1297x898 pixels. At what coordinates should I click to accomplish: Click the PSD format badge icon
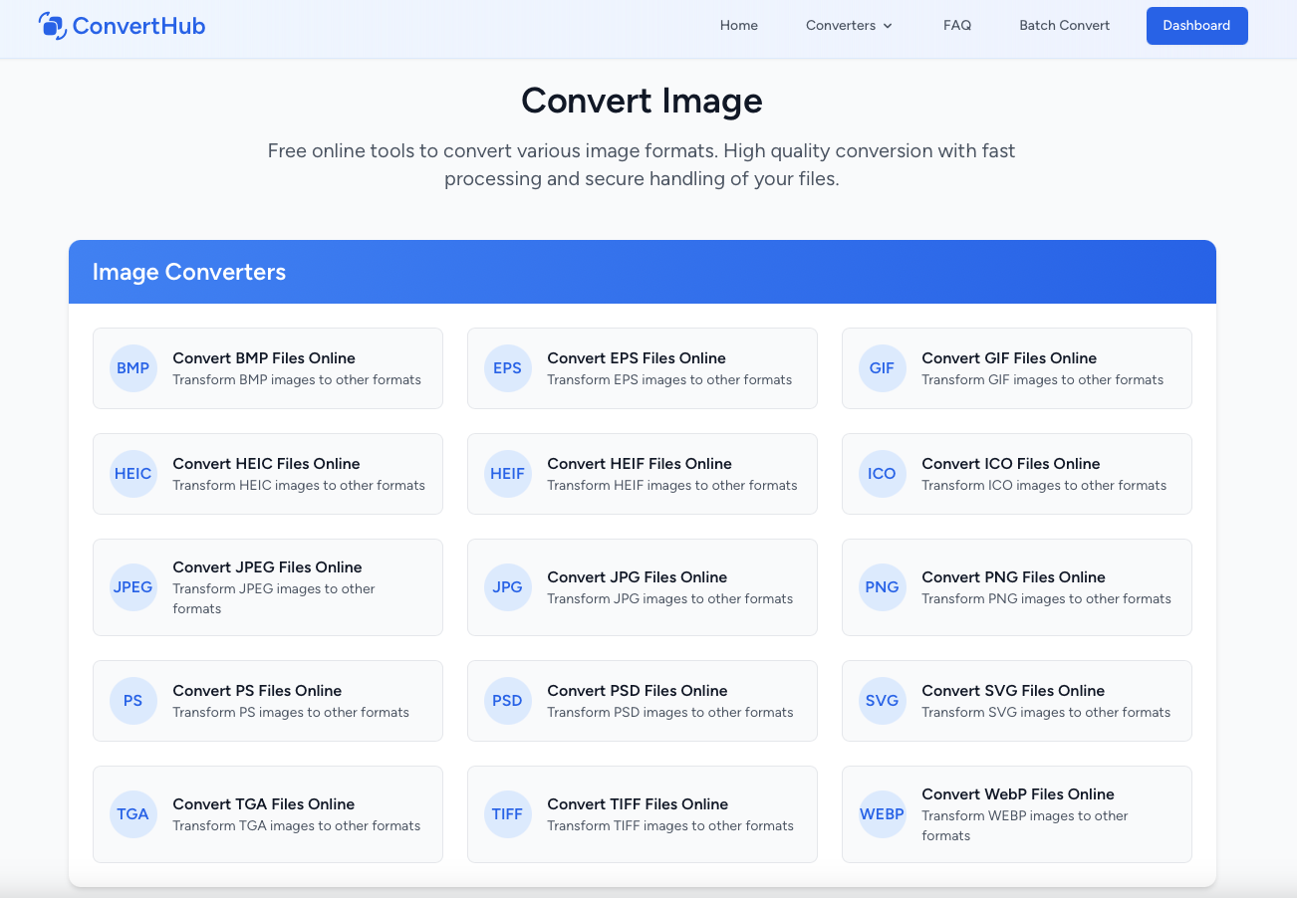(508, 701)
